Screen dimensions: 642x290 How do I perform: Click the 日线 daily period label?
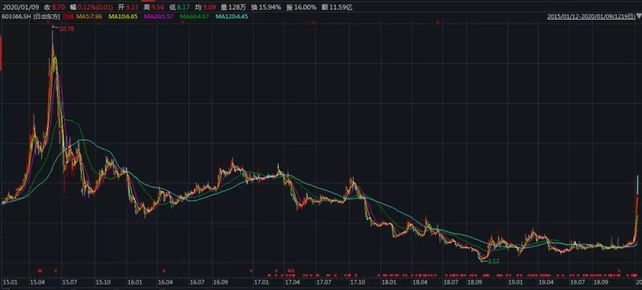68,17
